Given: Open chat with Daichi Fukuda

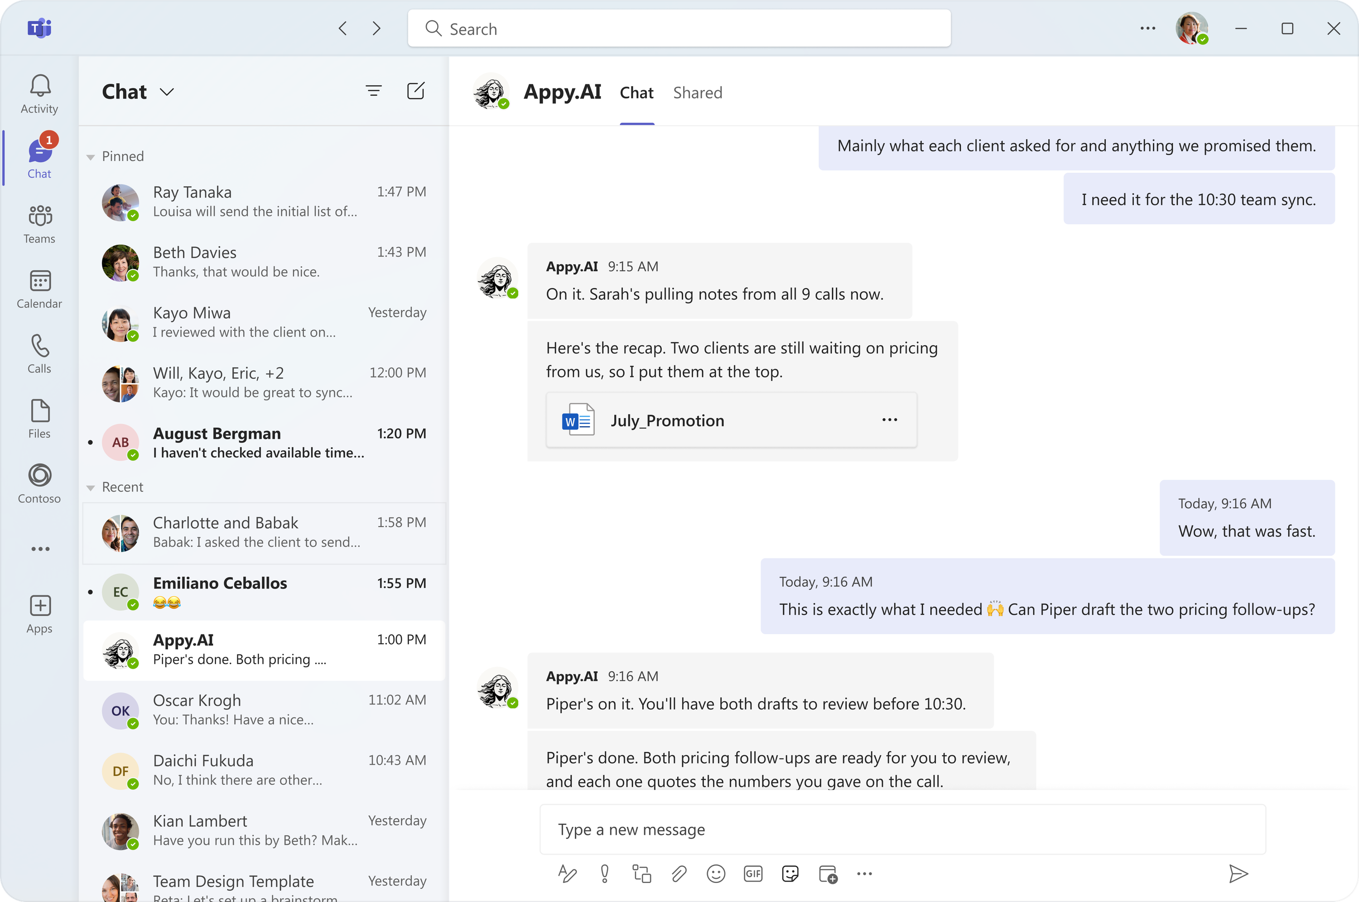Looking at the screenshot, I should (264, 771).
